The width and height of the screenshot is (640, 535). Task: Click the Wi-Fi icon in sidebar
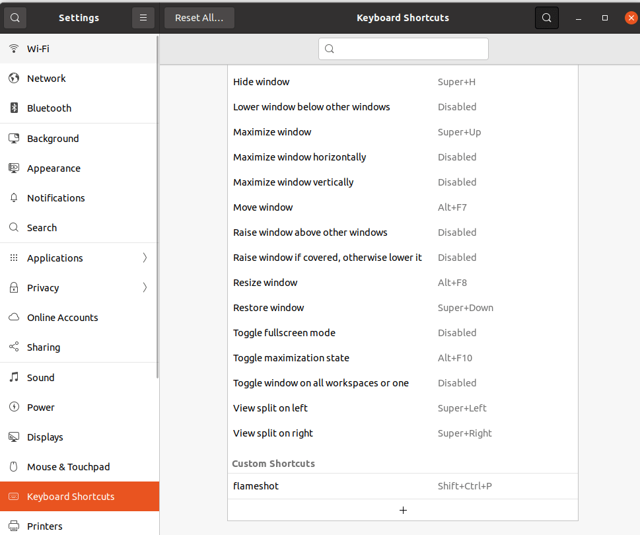[x=14, y=48]
